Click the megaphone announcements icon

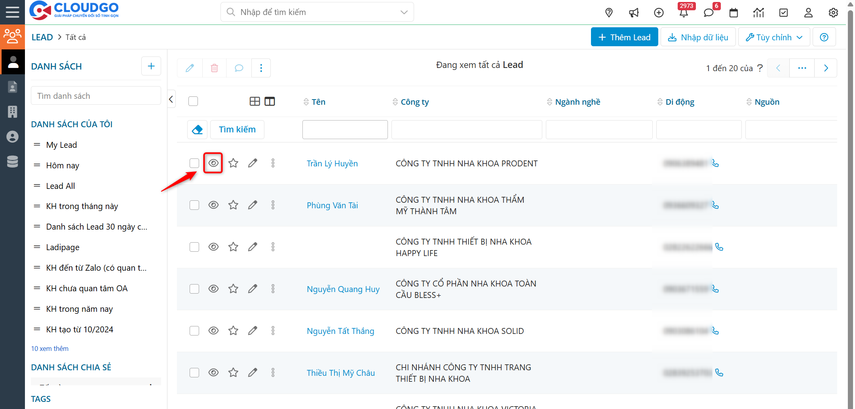point(634,13)
